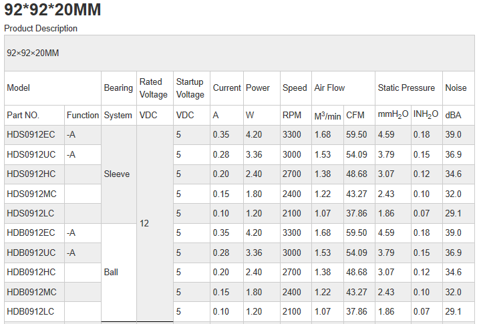Select the Ball bearing cell
The image size is (477, 324).
111,273
